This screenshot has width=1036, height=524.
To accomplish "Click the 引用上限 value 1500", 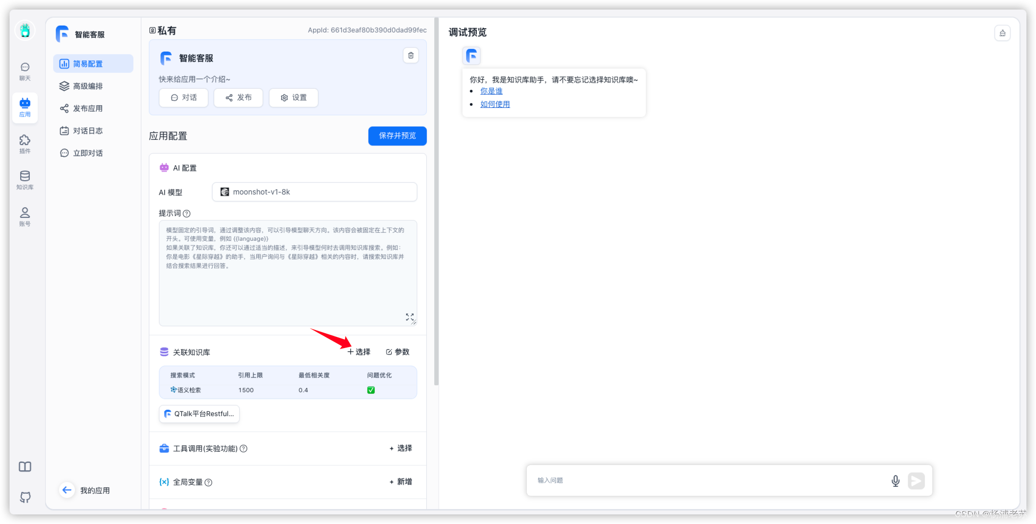I will (246, 390).
